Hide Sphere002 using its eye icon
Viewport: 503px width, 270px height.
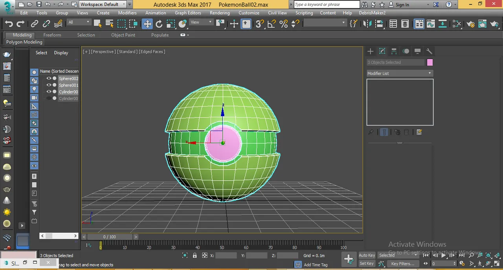tap(49, 78)
